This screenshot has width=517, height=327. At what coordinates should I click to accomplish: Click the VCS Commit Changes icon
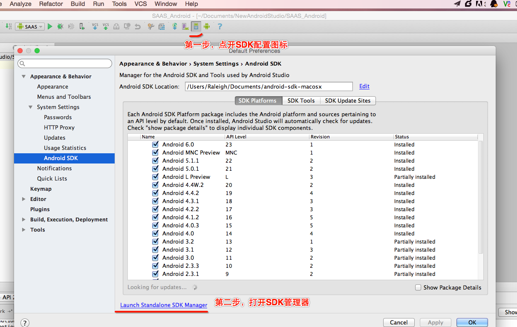(x=106, y=26)
